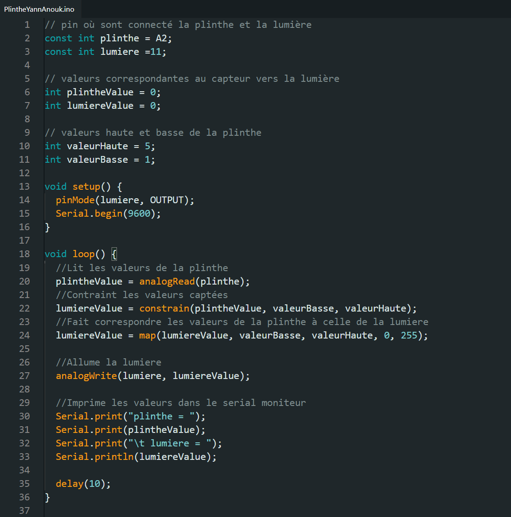Click 'constrain(plintheValue, ...' call

[x=278, y=308]
